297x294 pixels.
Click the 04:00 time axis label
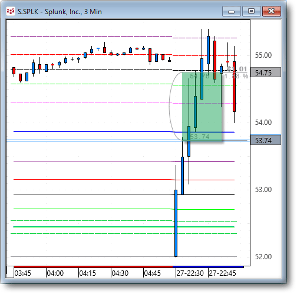pos(55,273)
